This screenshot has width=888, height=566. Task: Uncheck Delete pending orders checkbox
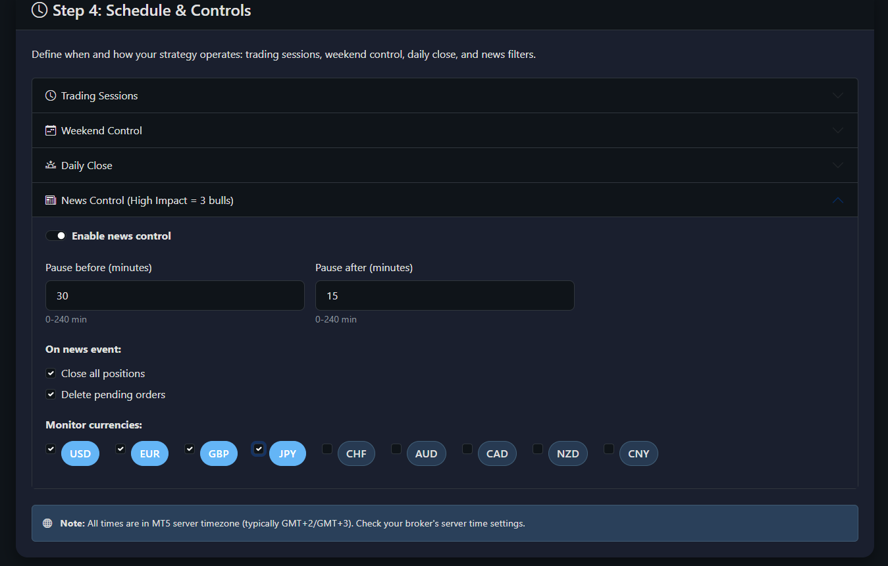(51, 394)
